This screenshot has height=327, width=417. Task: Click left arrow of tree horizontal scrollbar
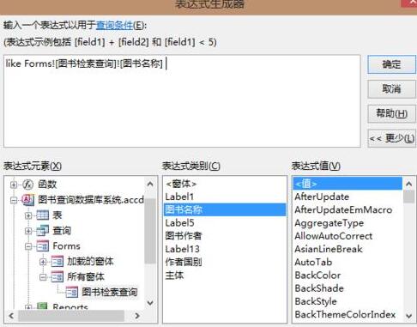[11, 316]
